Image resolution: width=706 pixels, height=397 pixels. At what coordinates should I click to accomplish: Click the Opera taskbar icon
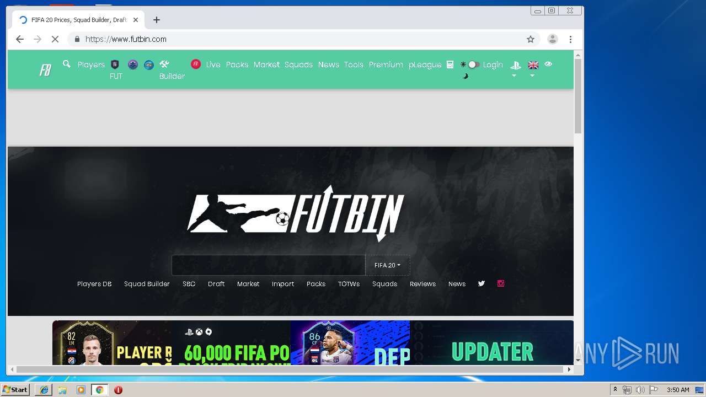tap(118, 390)
